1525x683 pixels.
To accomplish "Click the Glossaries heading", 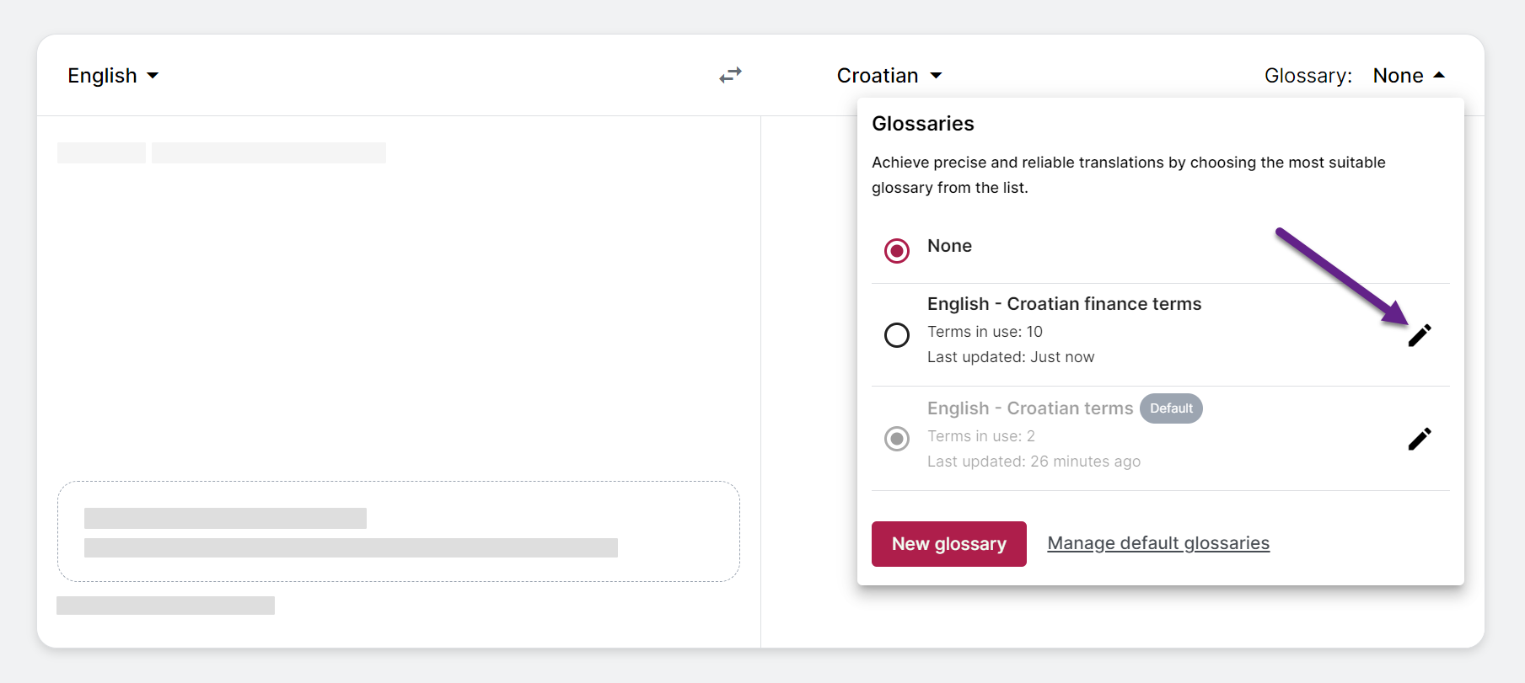I will [923, 124].
